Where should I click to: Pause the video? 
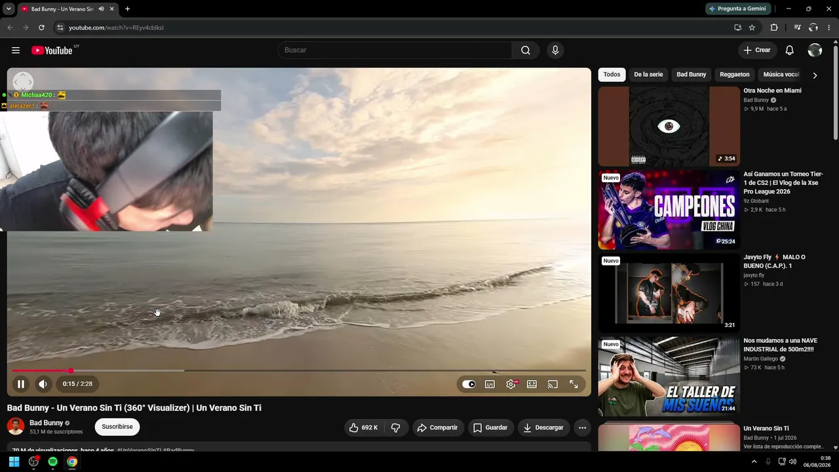coord(21,384)
